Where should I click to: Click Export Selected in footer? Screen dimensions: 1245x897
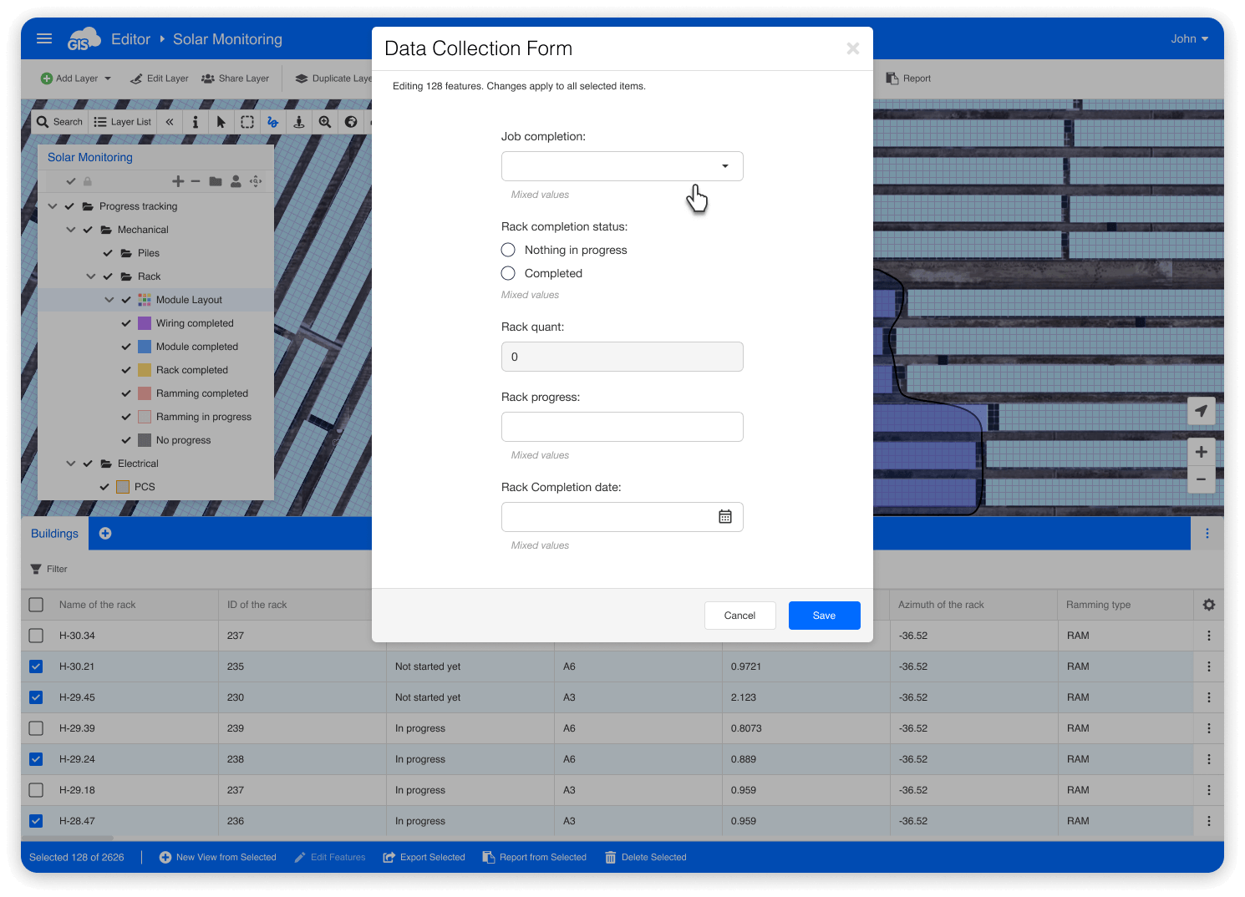(424, 857)
